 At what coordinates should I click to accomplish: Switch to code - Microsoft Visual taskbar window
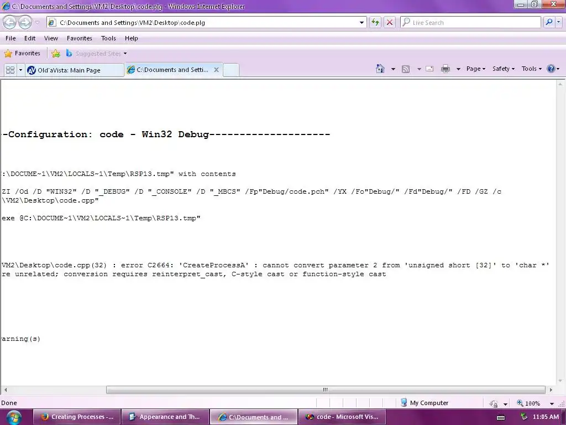pos(342,417)
